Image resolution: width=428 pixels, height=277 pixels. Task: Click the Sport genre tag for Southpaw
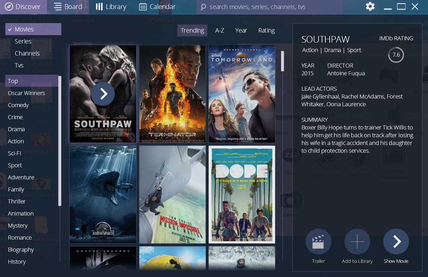pyautogui.click(x=354, y=50)
